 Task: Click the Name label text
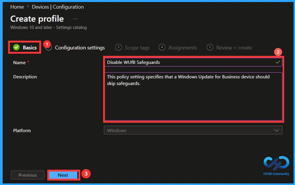pyautogui.click(x=19, y=63)
